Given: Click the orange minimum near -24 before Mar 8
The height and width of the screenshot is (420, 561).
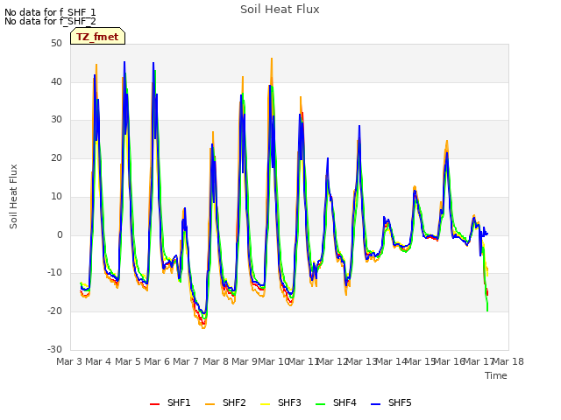Looking at the screenshot, I should [x=203, y=326].
